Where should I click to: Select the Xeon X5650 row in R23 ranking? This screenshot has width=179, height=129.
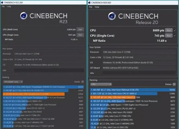pyautogui.click(x=43, y=112)
